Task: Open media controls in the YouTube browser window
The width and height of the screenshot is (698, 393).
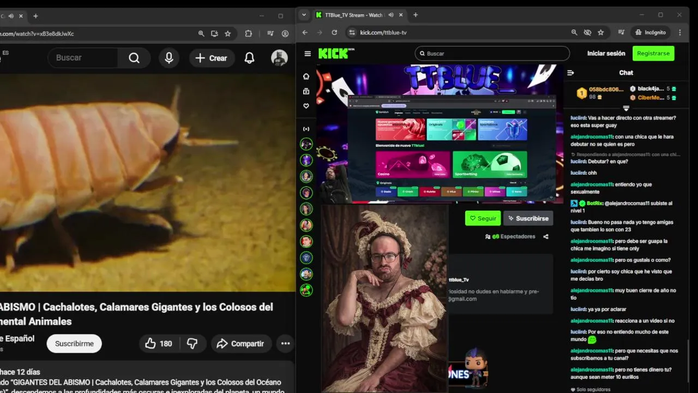Action: click(270, 33)
